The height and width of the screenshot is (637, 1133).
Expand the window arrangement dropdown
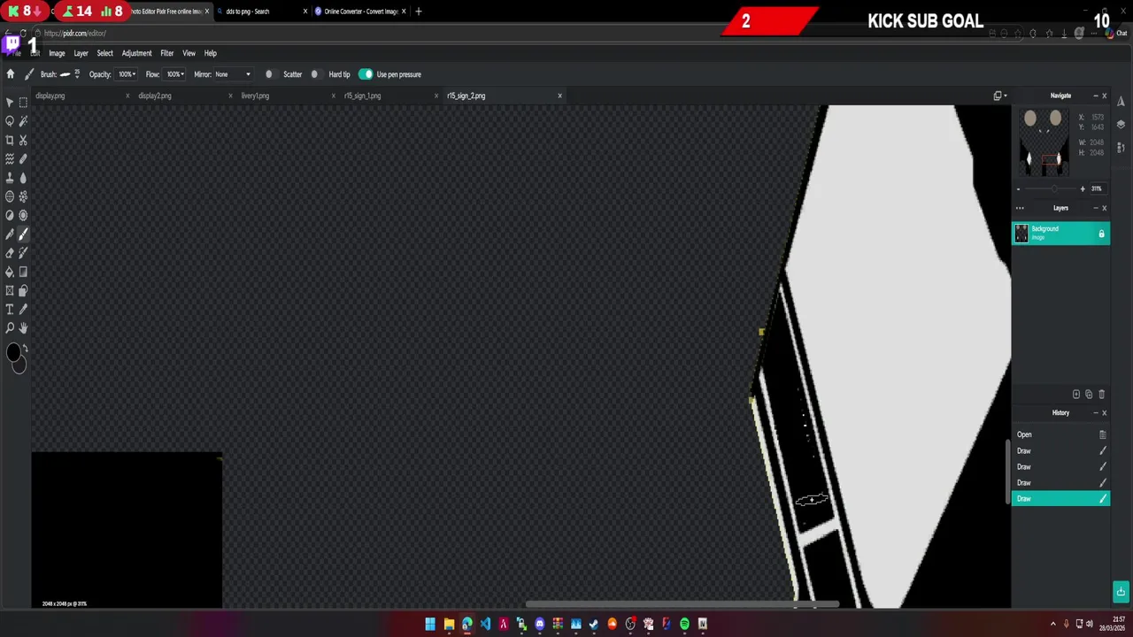(x=1000, y=96)
